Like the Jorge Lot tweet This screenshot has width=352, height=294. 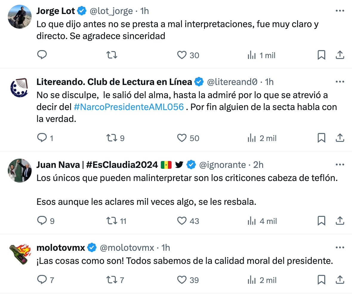(x=182, y=55)
